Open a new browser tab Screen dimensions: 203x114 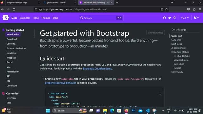point(117,3)
